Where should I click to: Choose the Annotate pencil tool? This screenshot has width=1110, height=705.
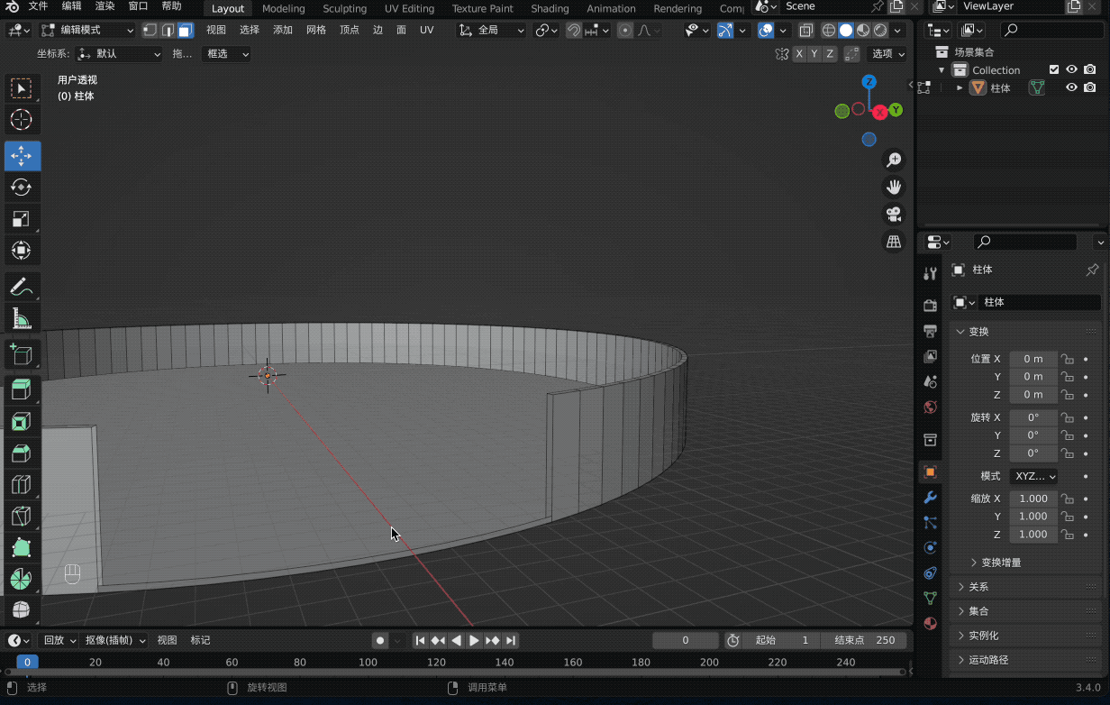[22, 287]
